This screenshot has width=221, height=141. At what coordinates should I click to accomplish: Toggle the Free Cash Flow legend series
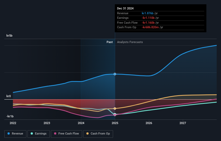click(x=66, y=134)
